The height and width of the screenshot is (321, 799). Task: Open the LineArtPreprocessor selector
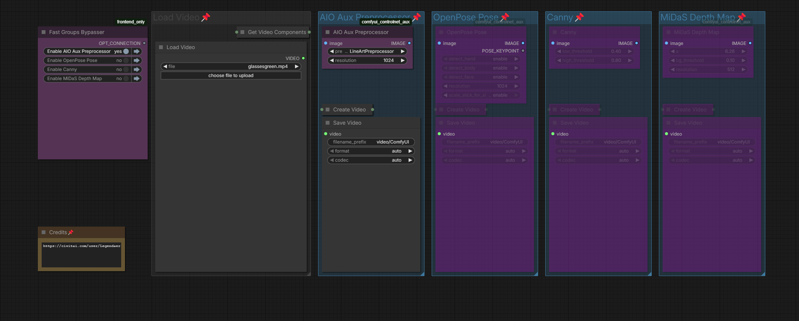pos(367,51)
